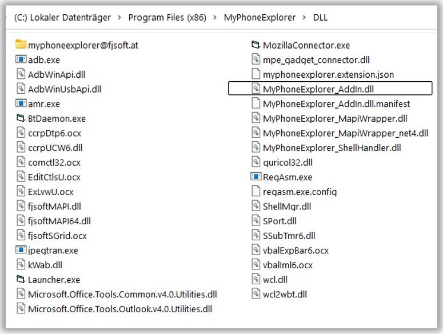This screenshot has width=443, height=334.
Task: Select file name SPort.dll
Action: [280, 221]
